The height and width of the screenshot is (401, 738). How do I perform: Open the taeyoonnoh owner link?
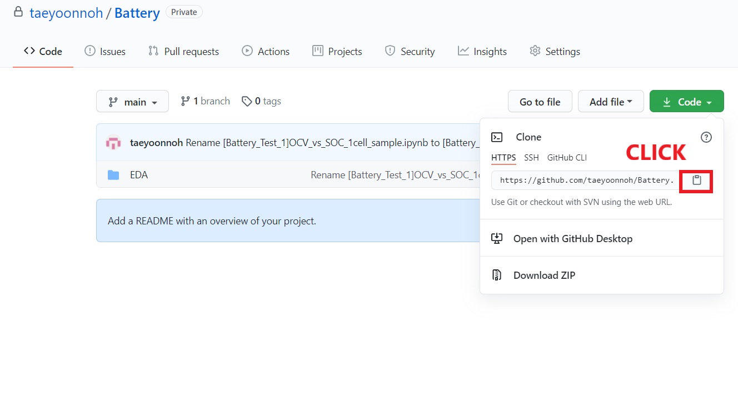pyautogui.click(x=66, y=13)
